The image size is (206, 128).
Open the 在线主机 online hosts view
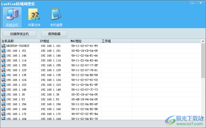[12, 17]
